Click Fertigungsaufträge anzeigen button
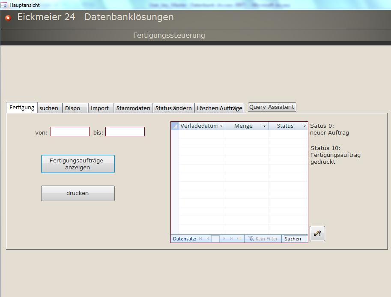The image size is (391, 297). pyautogui.click(x=78, y=164)
